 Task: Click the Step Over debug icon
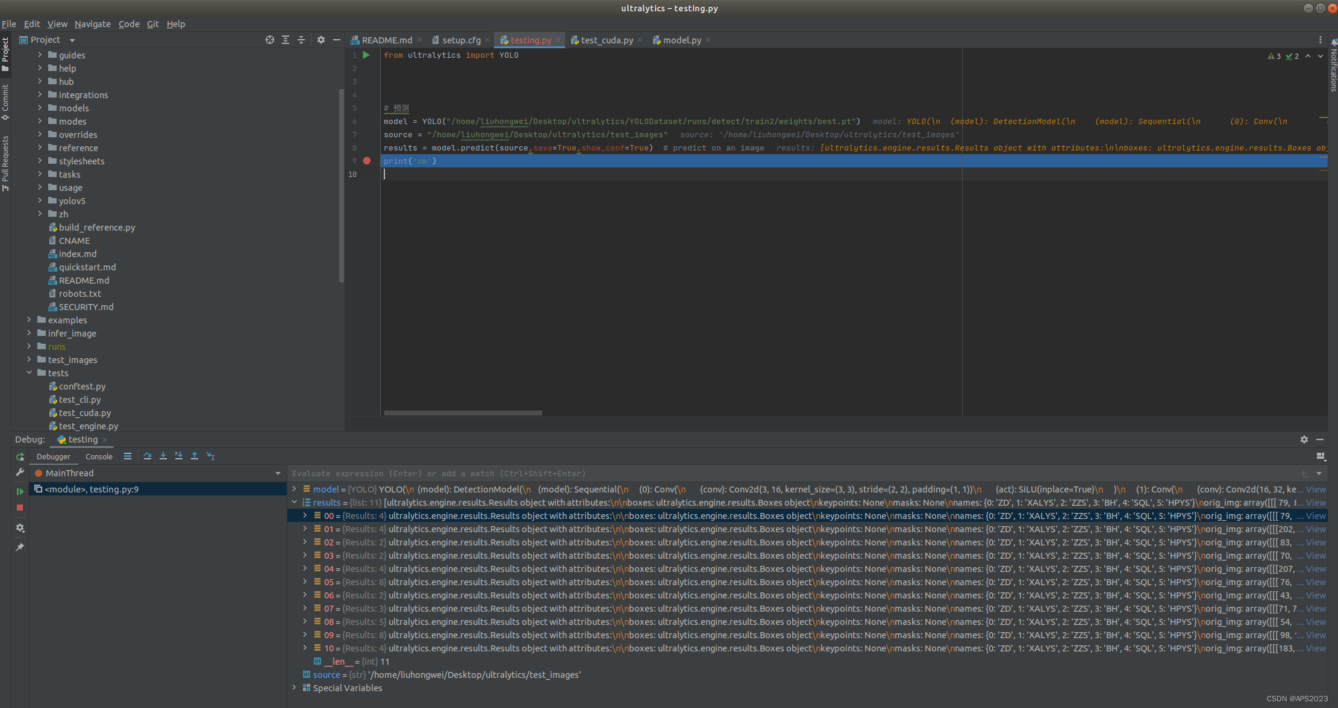point(148,456)
